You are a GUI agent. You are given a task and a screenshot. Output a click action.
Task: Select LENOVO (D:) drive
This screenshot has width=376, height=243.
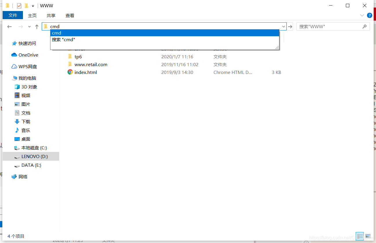click(31, 156)
